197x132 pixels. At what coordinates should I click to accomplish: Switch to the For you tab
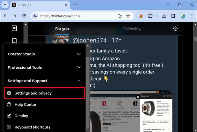(62, 29)
